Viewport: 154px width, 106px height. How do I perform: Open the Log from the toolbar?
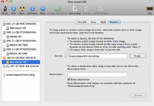tap(150, 9)
